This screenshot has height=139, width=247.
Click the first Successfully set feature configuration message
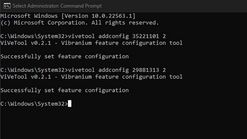[x=64, y=57]
